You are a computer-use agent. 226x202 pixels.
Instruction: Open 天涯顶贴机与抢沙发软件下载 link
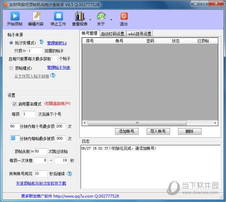[41, 183]
